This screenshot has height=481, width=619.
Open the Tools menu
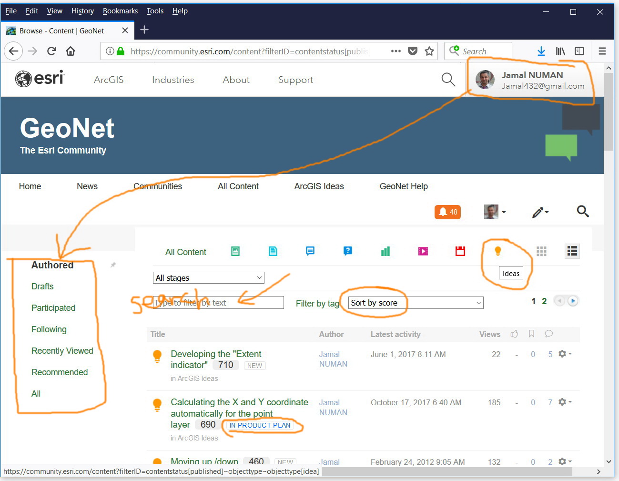pyautogui.click(x=155, y=11)
